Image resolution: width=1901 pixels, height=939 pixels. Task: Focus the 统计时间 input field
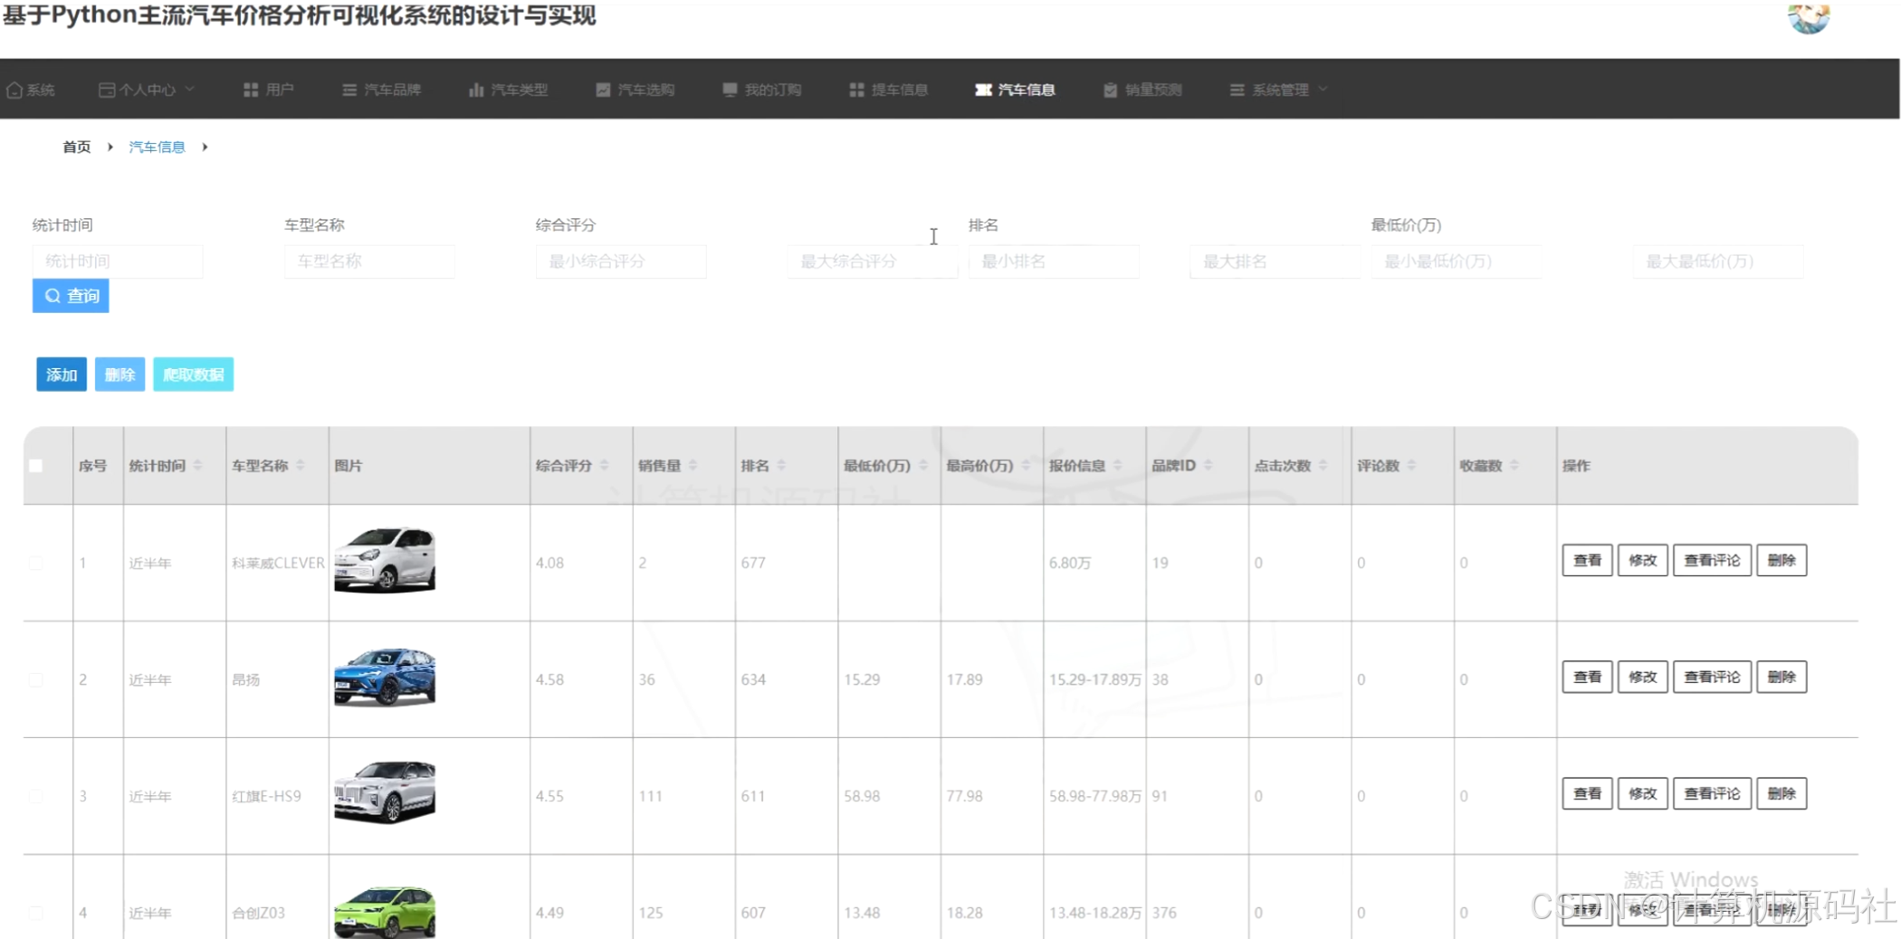118,261
